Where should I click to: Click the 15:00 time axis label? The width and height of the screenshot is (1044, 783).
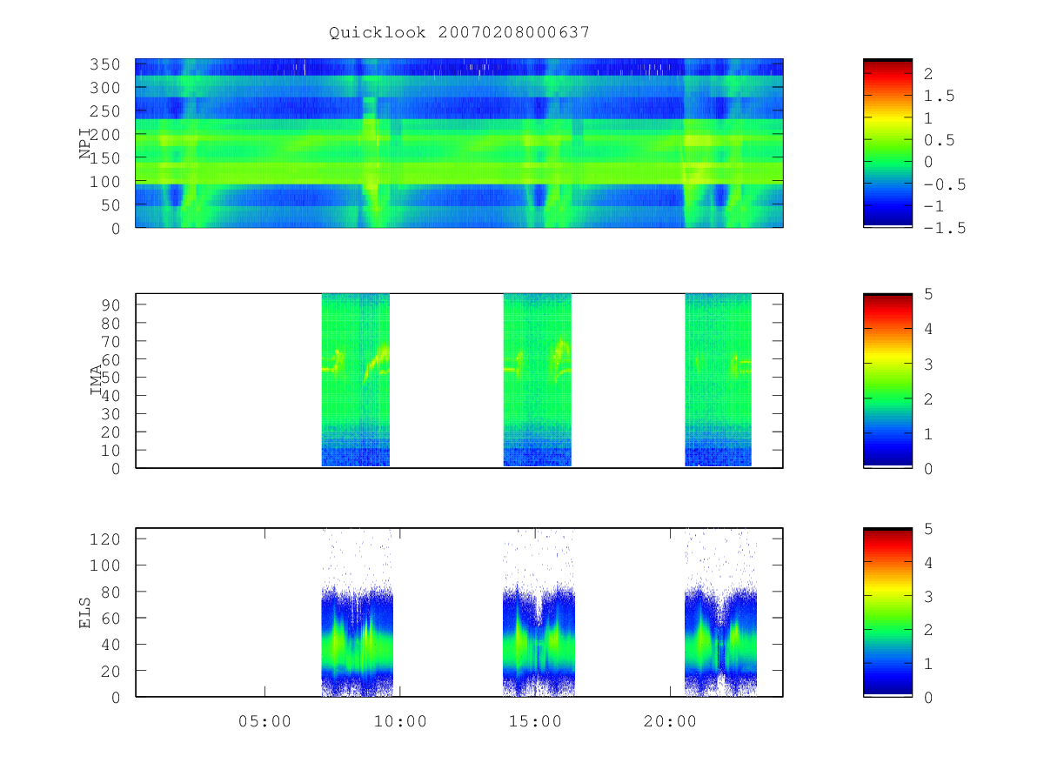click(534, 721)
